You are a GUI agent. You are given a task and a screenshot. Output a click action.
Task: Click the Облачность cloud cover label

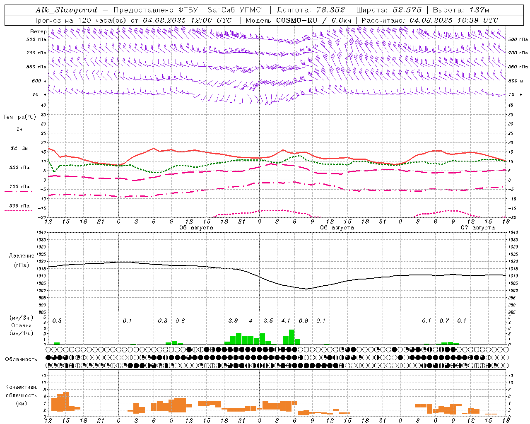click(21, 359)
